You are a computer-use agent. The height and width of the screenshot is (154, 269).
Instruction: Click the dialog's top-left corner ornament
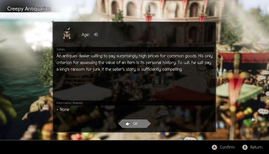(x=53, y=22)
